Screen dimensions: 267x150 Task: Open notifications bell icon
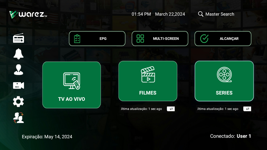coord(19,54)
